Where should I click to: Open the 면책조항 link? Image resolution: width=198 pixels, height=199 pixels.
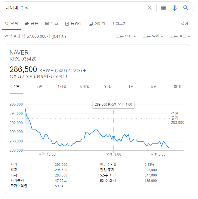pos(62,76)
